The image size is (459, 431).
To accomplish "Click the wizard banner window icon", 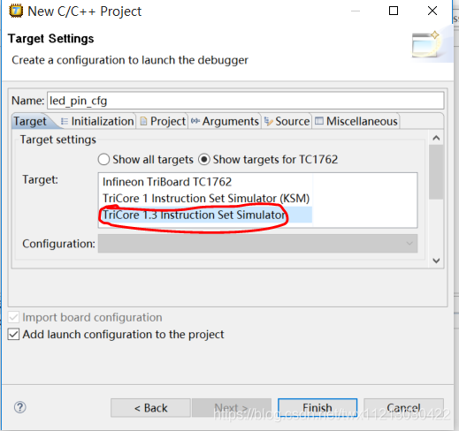I will (426, 44).
